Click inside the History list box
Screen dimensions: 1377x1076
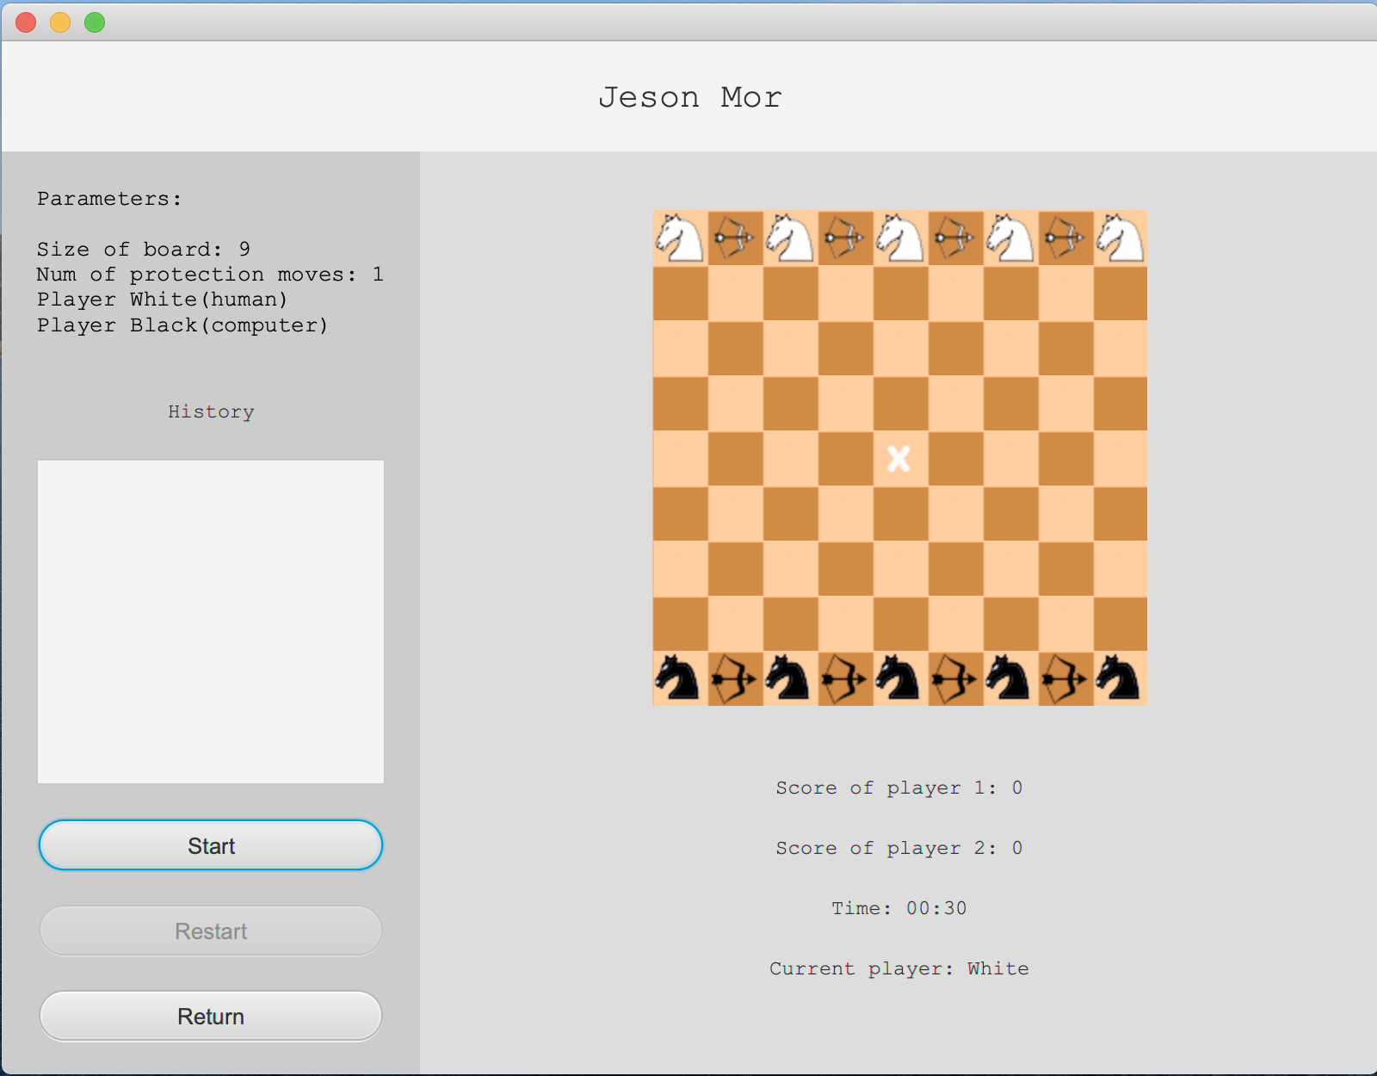pyautogui.click(x=211, y=621)
